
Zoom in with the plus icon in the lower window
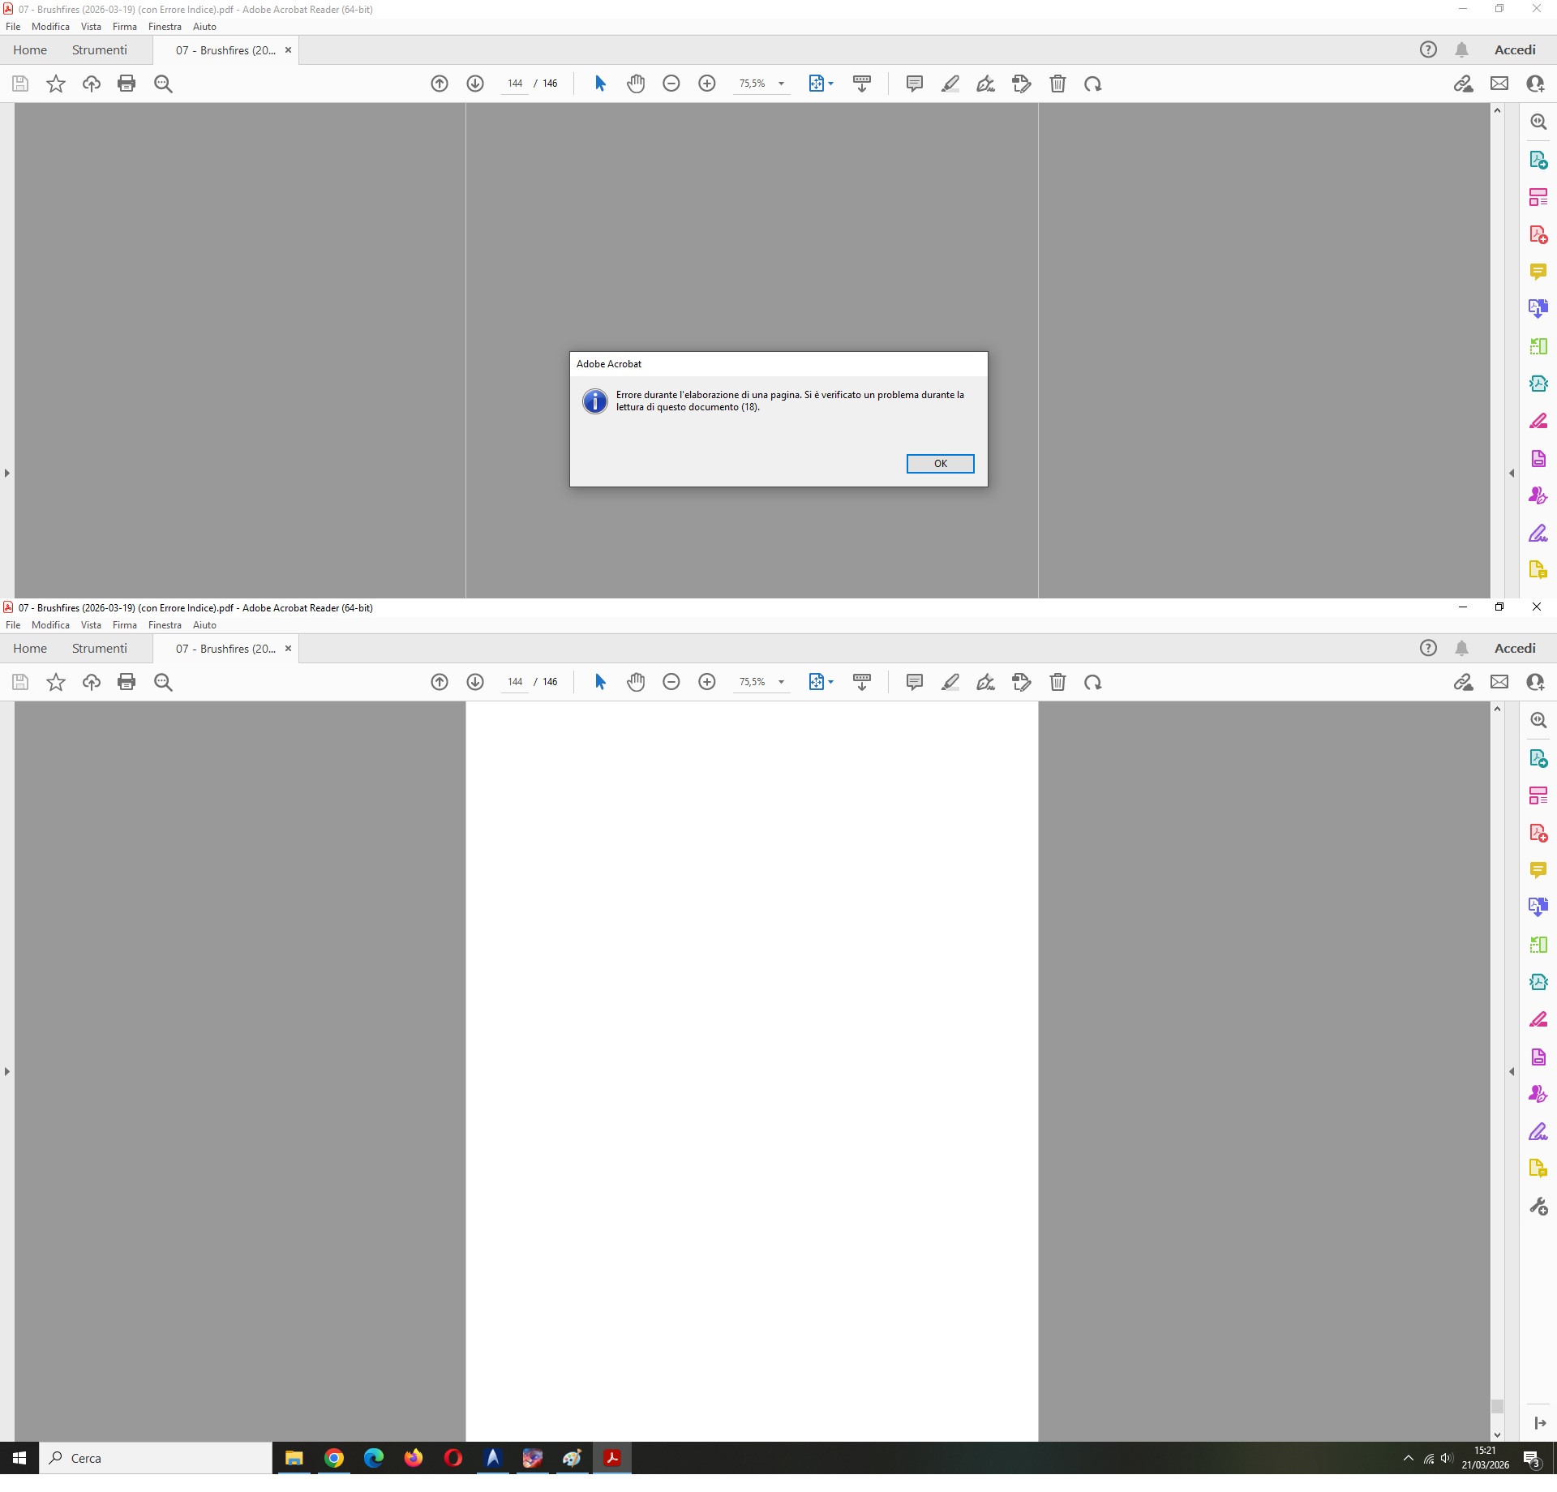(707, 682)
